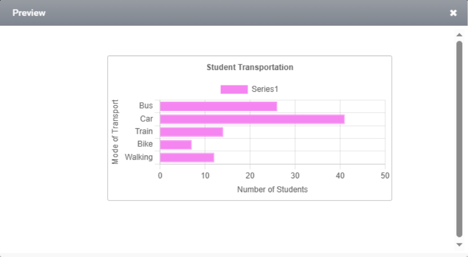468x257 pixels.
Task: Click the scrollbar up arrow
Action: pyautogui.click(x=459, y=35)
